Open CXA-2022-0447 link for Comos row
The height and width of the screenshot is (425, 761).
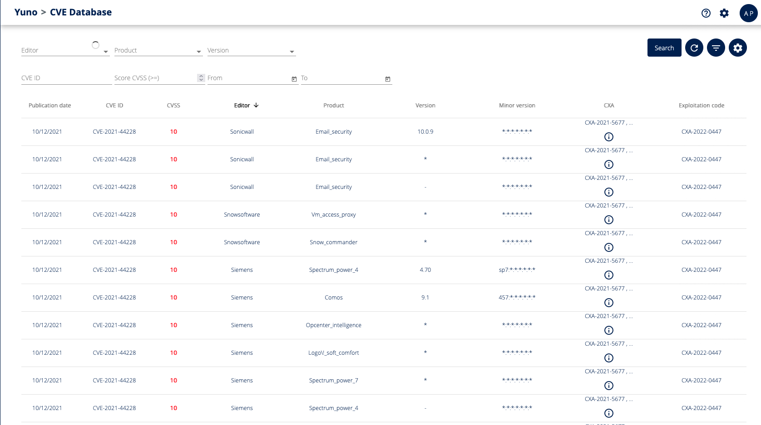(701, 297)
